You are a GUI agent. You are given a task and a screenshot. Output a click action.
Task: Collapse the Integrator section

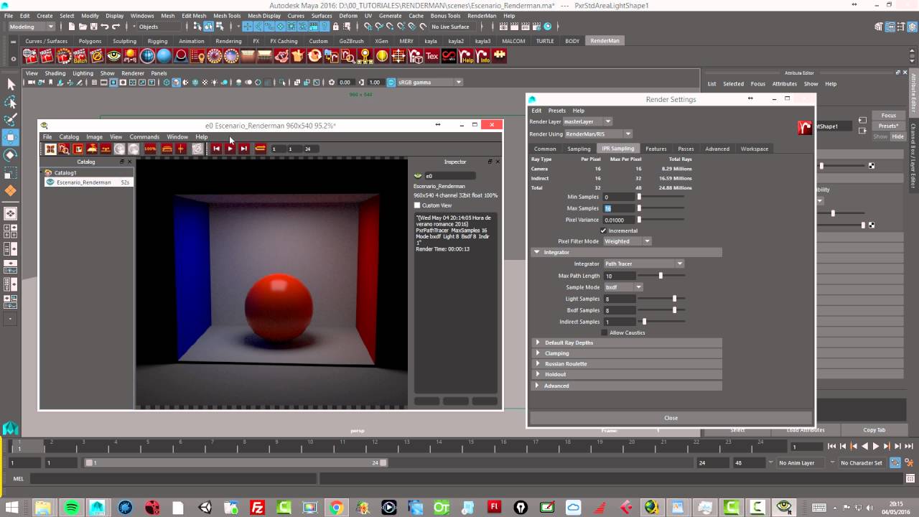[x=537, y=252]
